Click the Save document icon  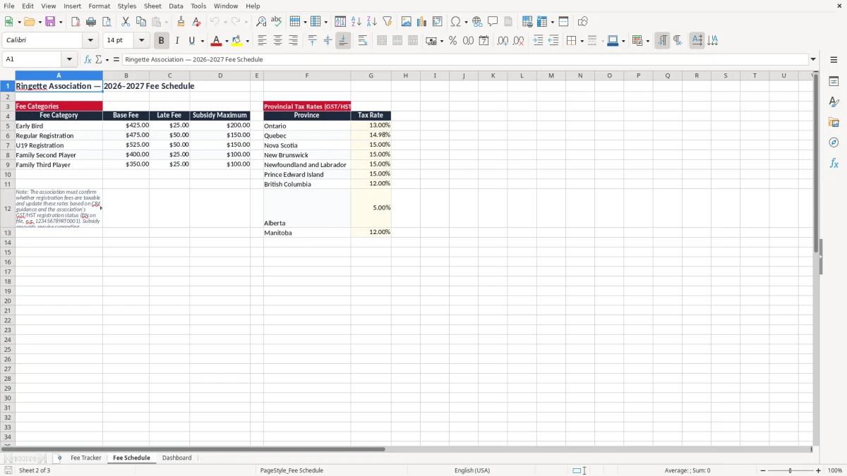point(50,22)
